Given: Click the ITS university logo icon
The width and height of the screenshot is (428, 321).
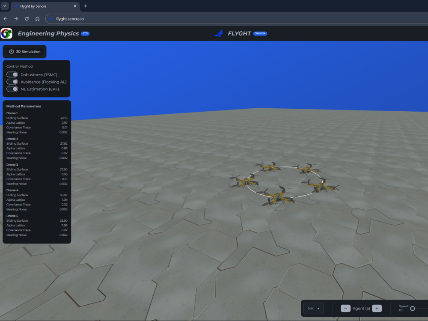Looking at the screenshot, I should pyautogui.click(x=6, y=33).
